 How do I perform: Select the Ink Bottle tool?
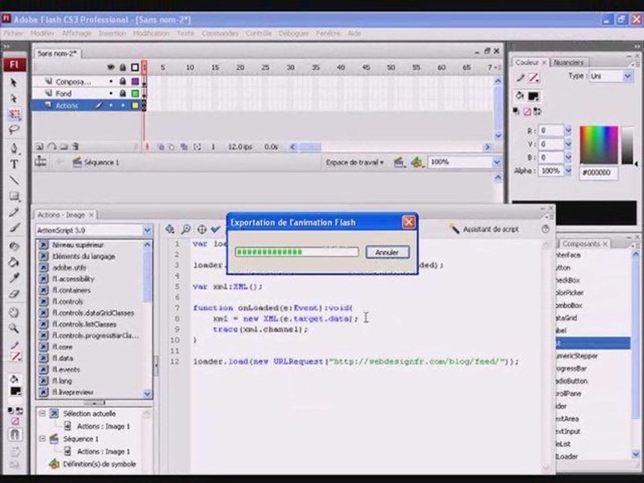[x=14, y=246]
